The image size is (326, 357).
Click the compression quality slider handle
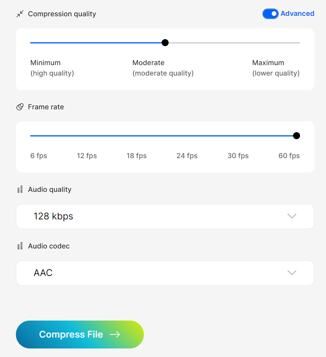point(165,43)
